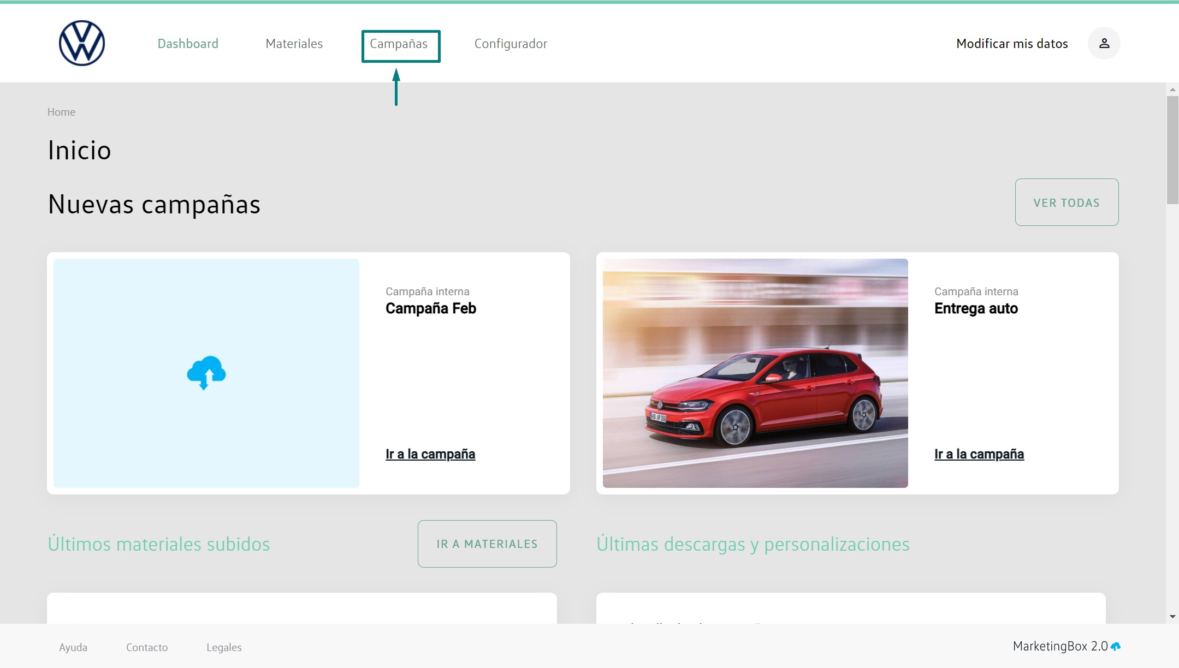Open the Contacto footer link
This screenshot has width=1179, height=668.
(147, 647)
